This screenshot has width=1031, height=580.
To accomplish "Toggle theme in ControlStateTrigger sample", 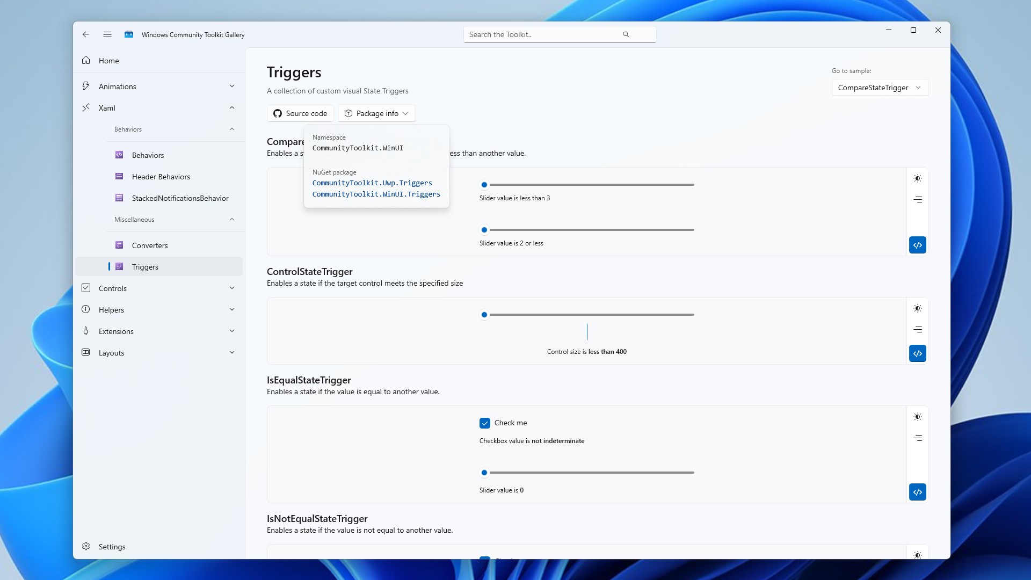I will click(x=918, y=308).
